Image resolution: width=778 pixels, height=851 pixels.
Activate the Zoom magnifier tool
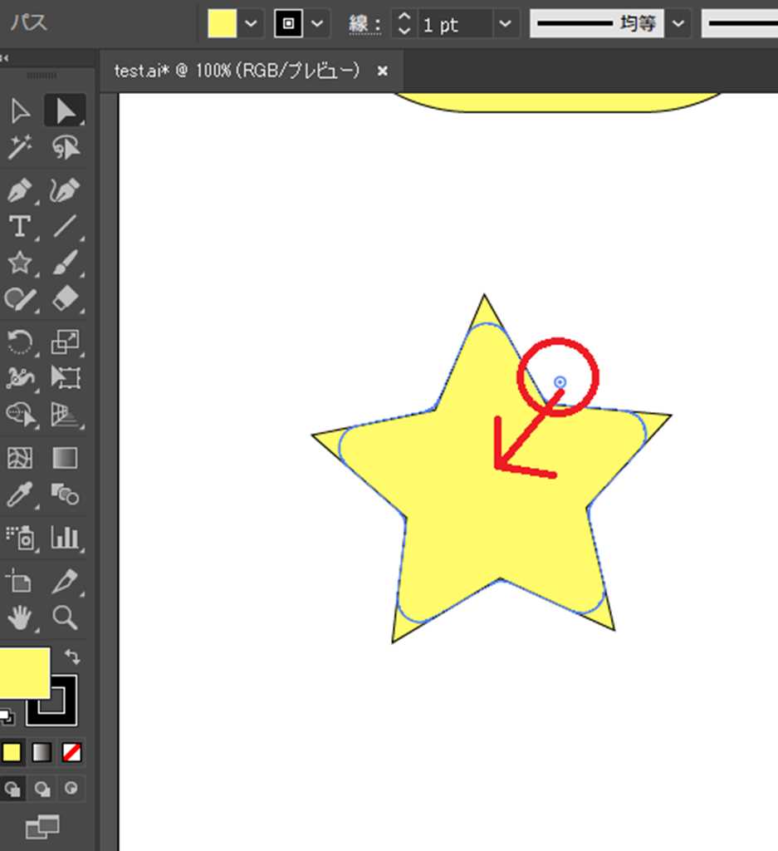click(x=66, y=617)
